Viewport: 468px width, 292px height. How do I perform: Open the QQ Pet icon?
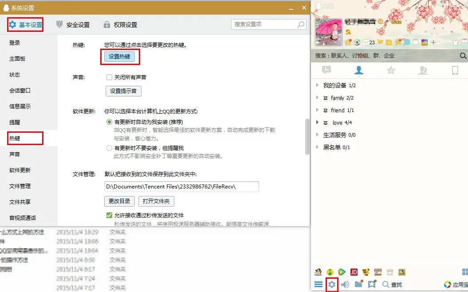click(x=318, y=272)
